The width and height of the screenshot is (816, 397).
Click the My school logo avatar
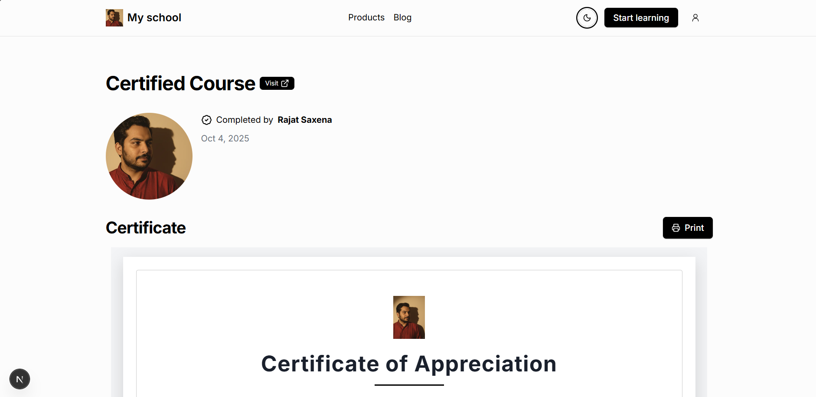click(114, 17)
